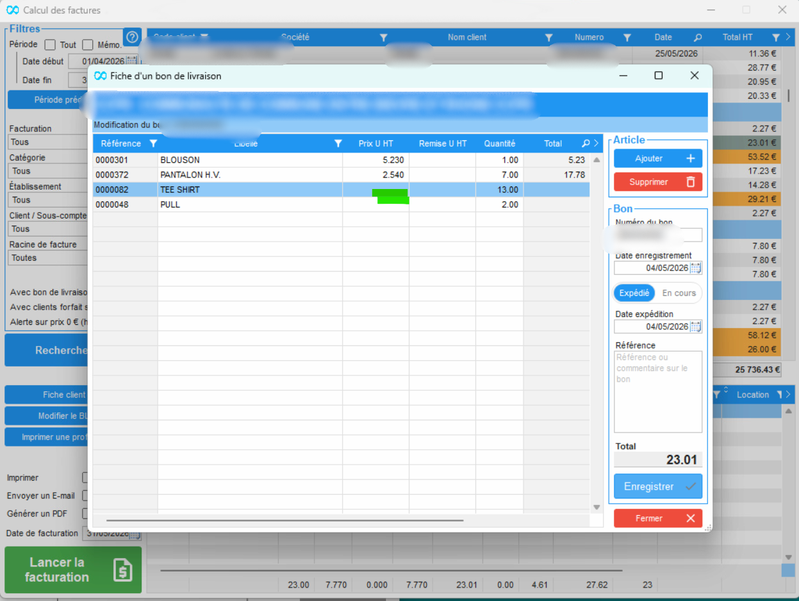Click Supprimer to delete the article
The image size is (799, 601).
(658, 182)
